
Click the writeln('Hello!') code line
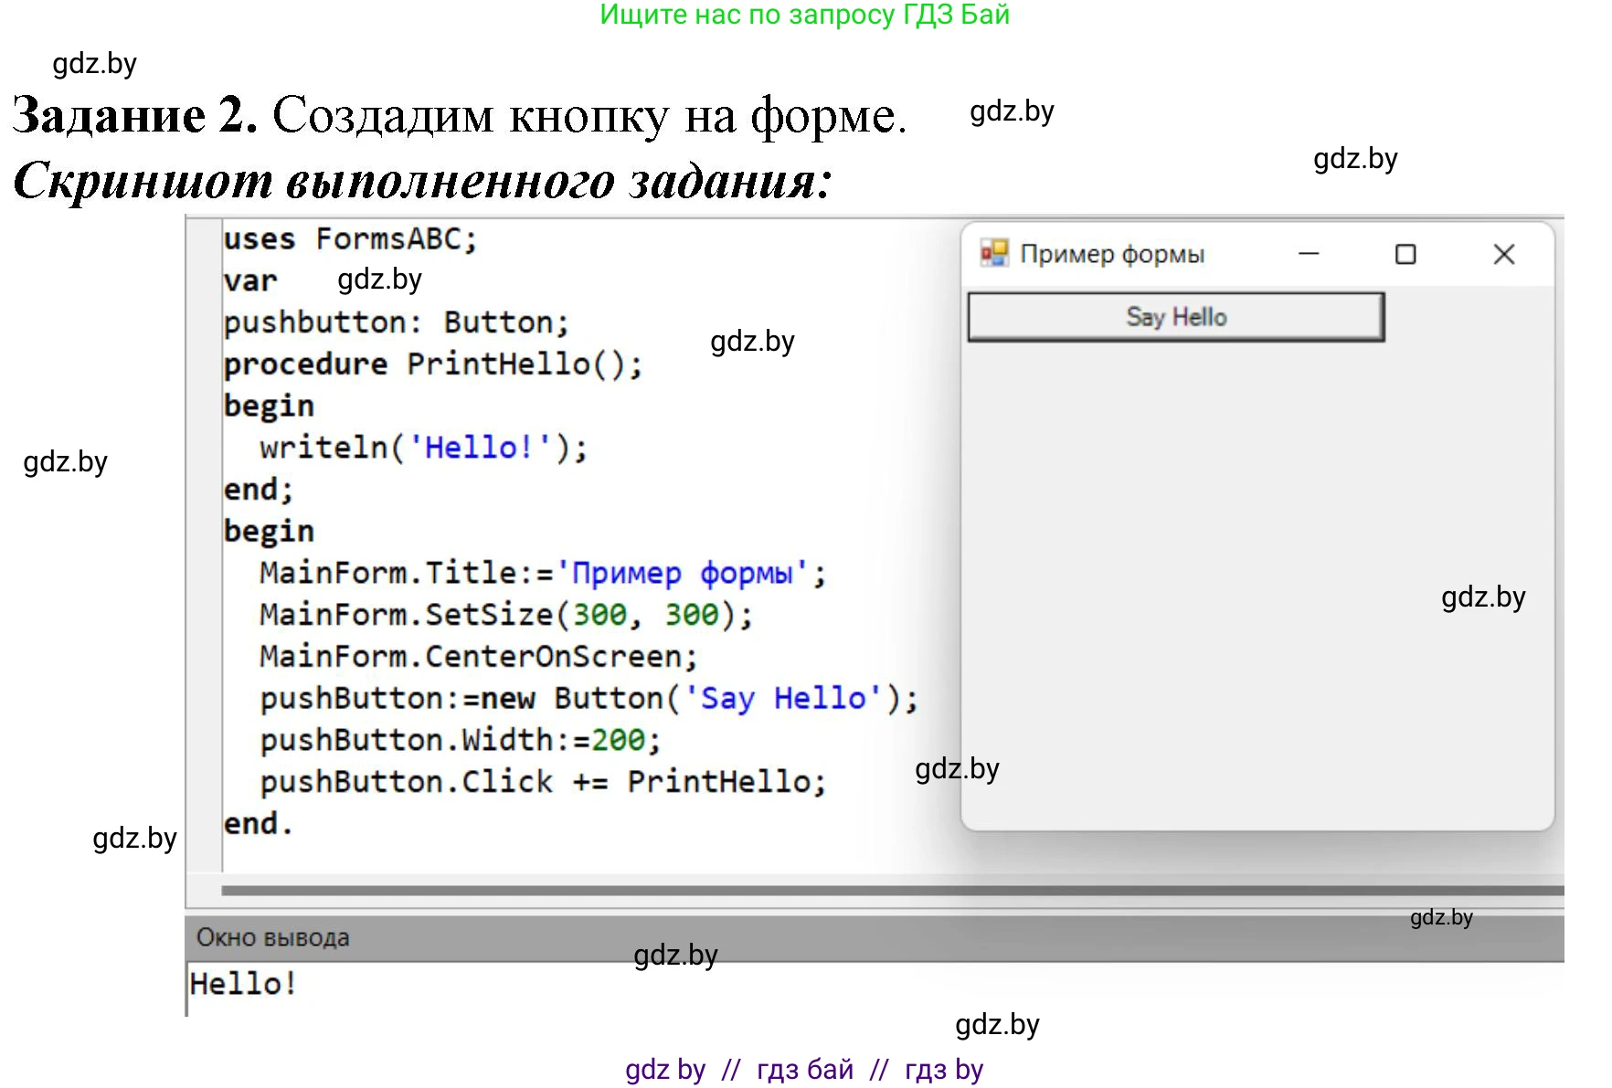423,448
